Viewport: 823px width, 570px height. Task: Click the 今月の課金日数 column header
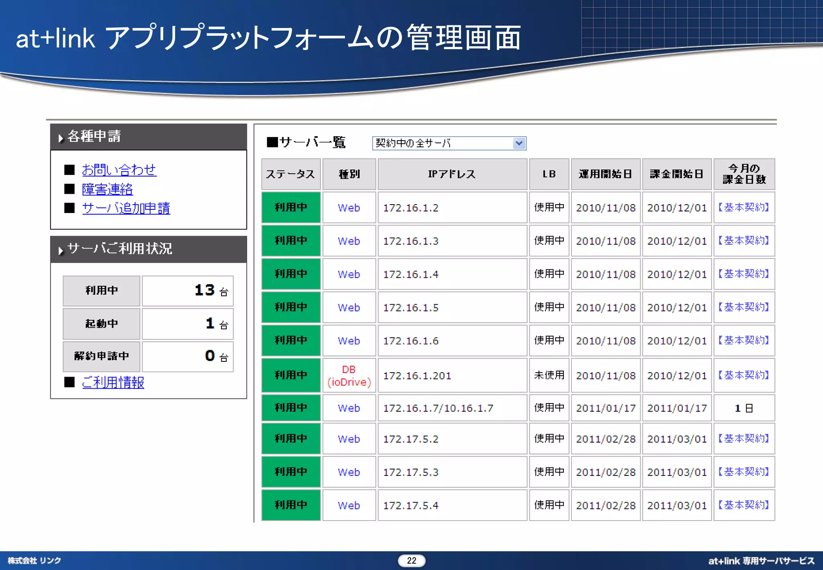[744, 174]
